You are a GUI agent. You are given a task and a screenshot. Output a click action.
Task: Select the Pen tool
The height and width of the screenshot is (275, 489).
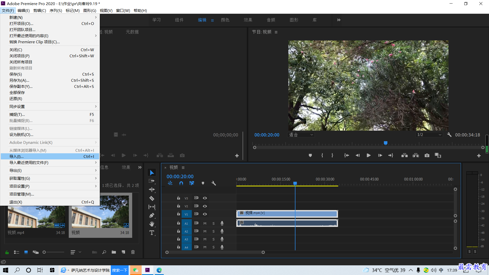pyautogui.click(x=152, y=216)
